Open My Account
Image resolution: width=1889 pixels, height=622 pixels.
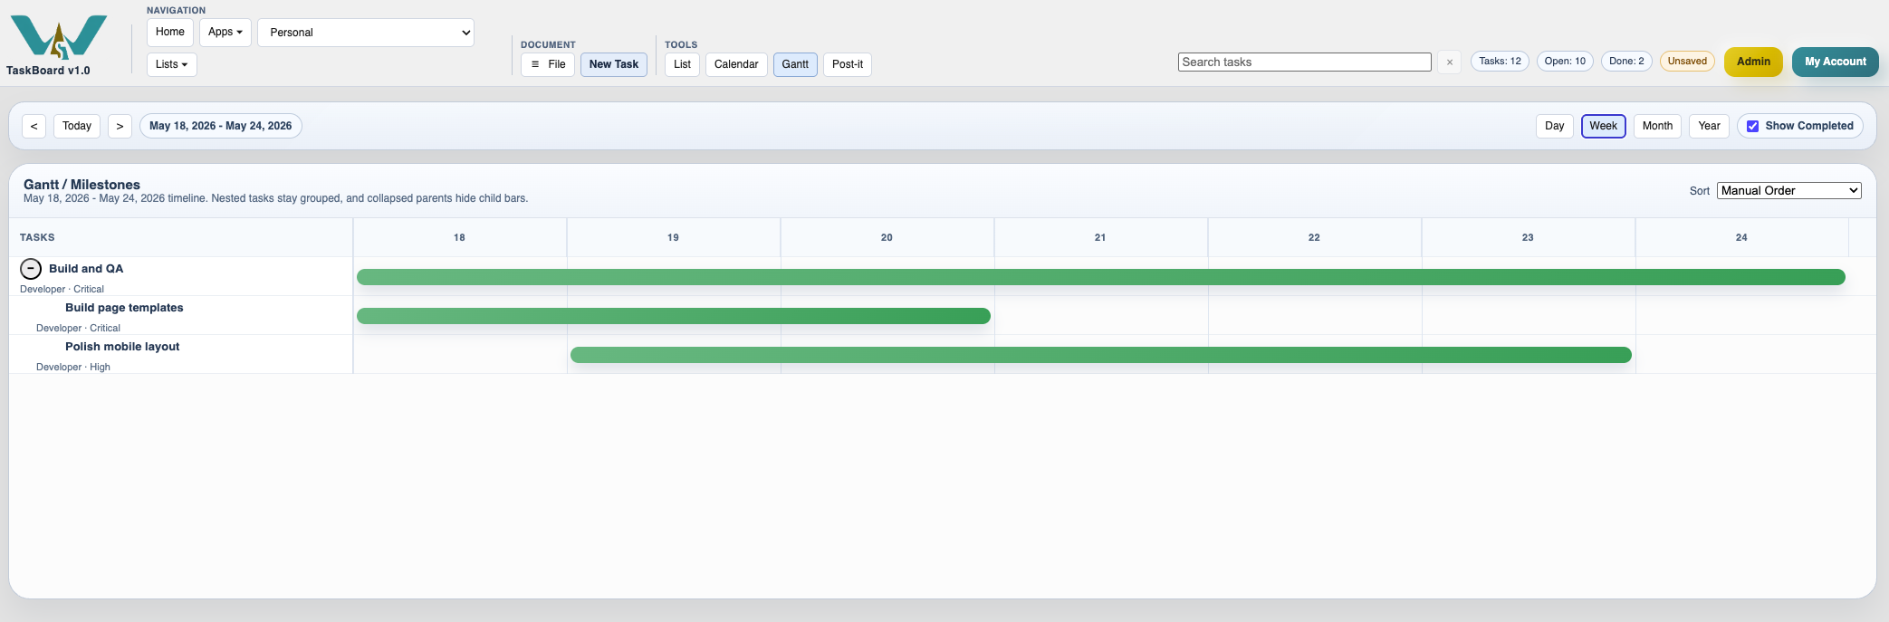1835,62
